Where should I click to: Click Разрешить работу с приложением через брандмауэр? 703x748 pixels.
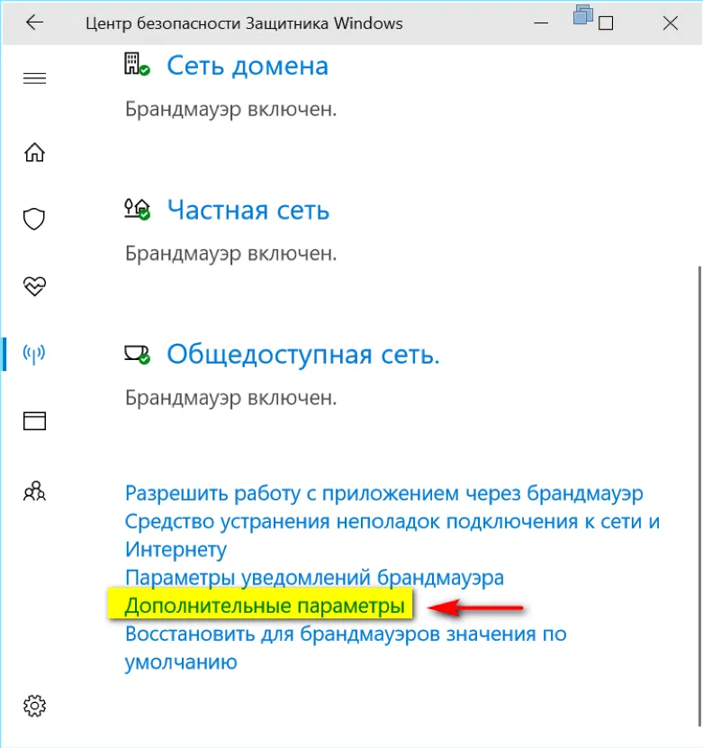pos(384,493)
